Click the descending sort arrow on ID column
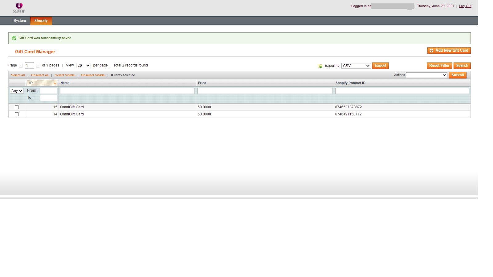Image resolution: width=493 pixels, height=277 pixels. 55,82
